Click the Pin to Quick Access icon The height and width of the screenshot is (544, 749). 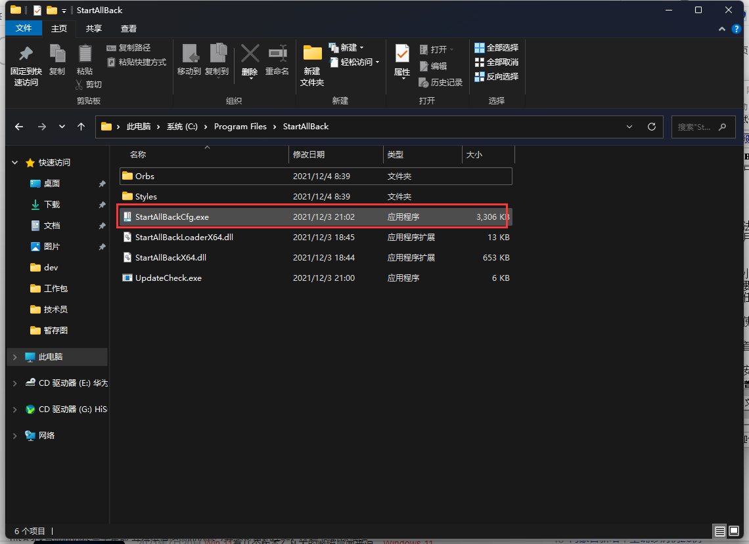click(26, 54)
